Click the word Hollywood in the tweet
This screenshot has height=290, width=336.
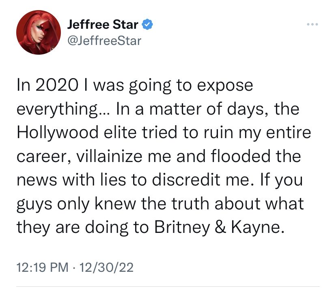point(58,132)
